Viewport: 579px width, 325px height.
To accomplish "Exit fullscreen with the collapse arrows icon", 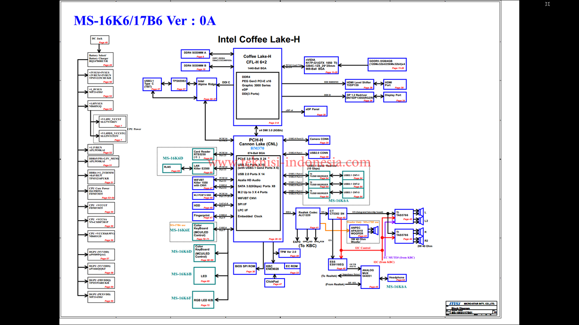I will pyautogui.click(x=547, y=4).
